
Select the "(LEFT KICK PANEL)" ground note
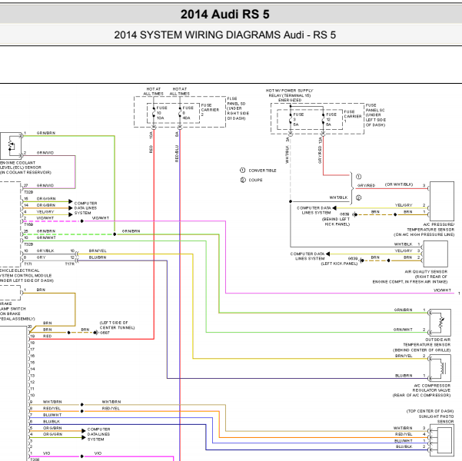coord(339,264)
